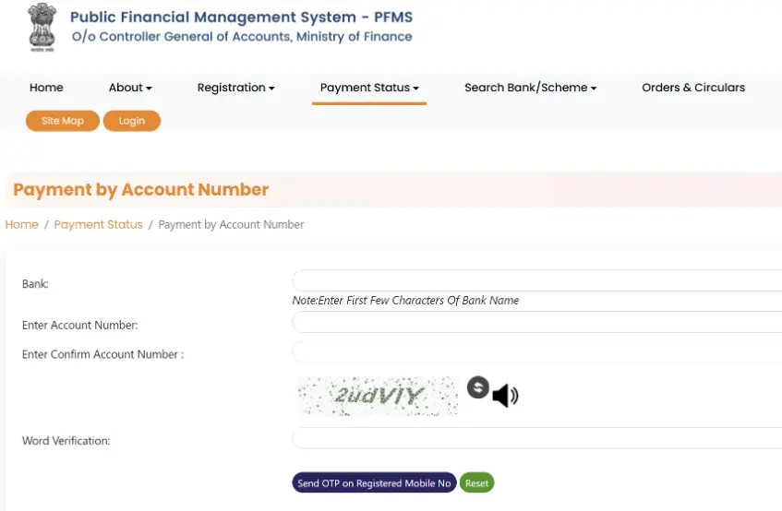Reset the payment form
782x511 pixels.
point(476,483)
